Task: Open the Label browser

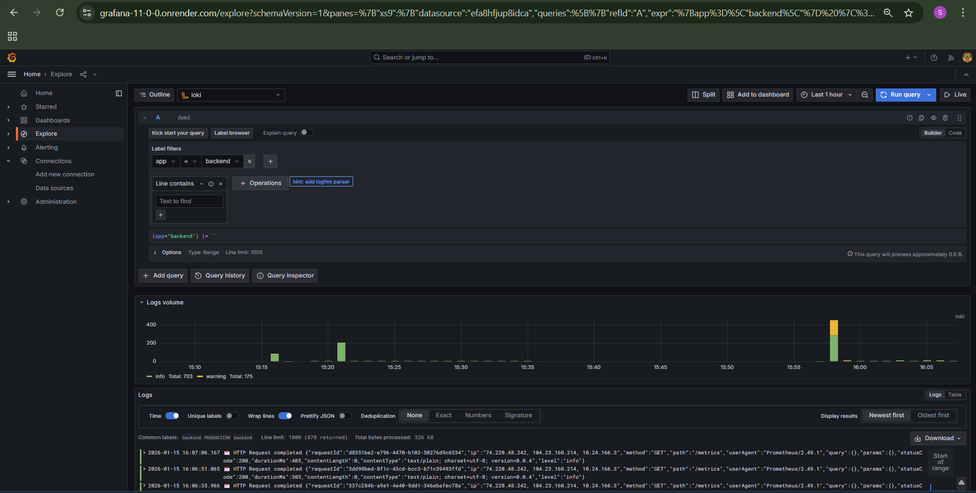Action: [x=232, y=133]
